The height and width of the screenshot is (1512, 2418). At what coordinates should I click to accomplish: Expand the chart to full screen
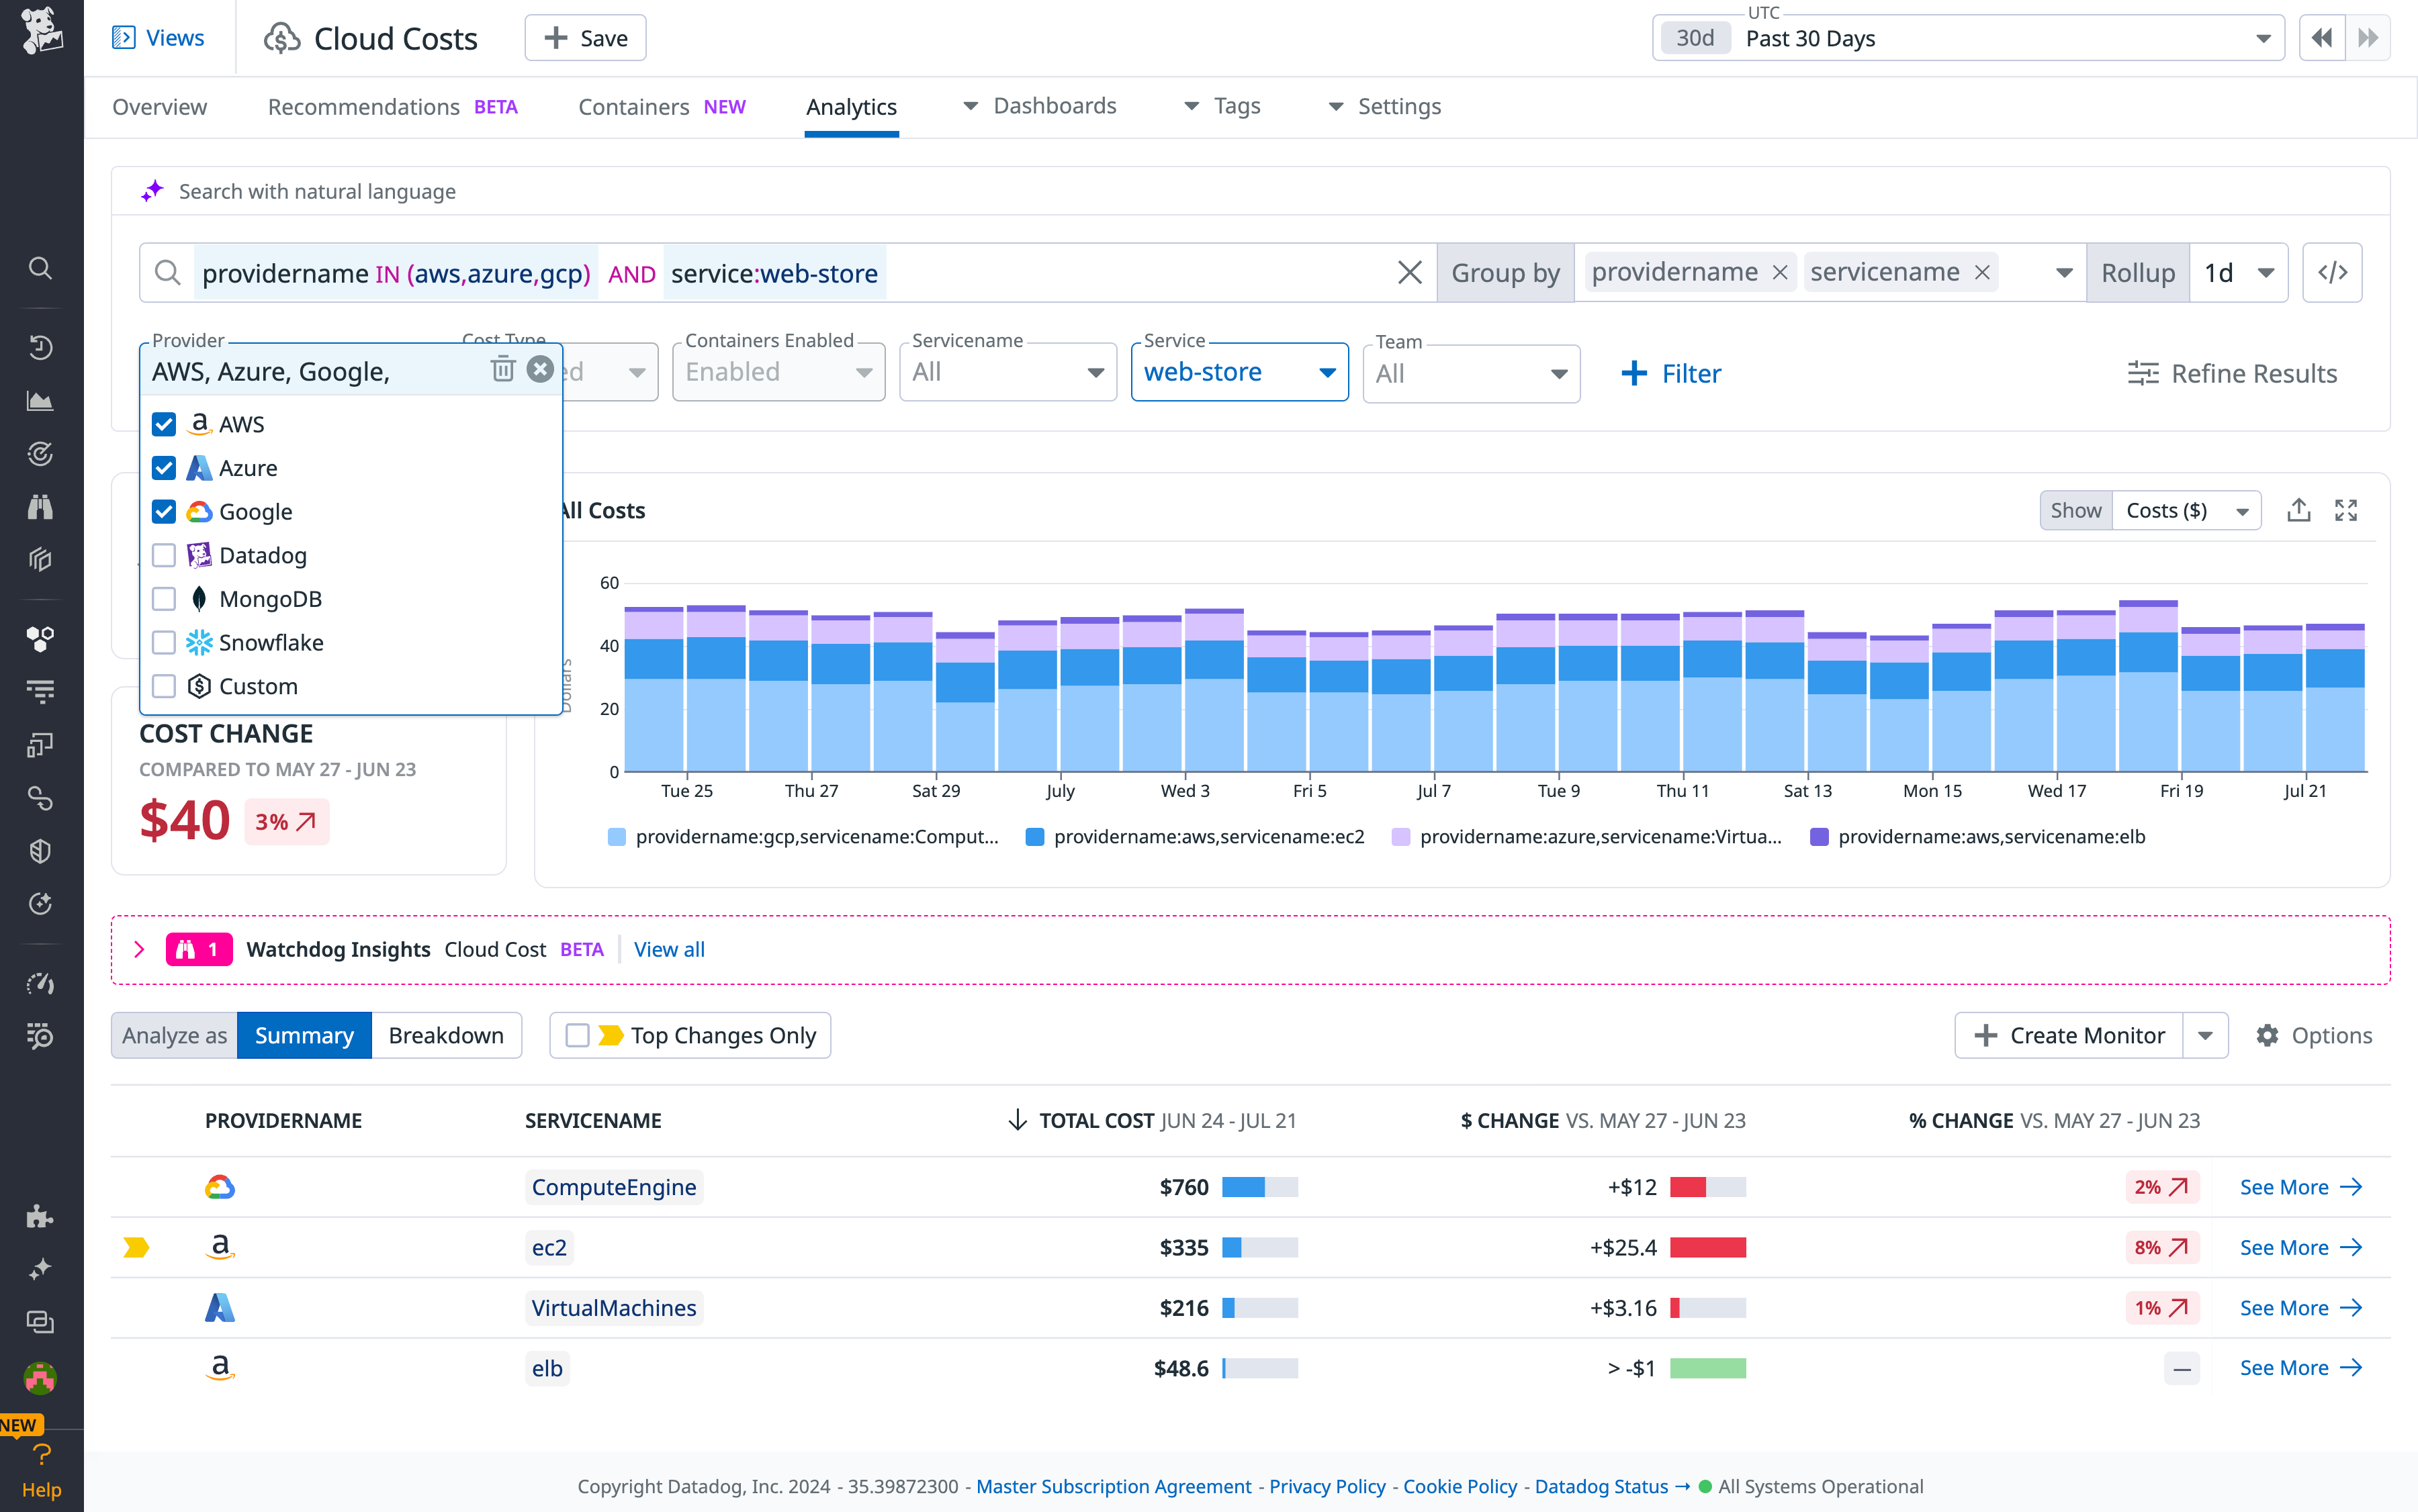click(2346, 510)
